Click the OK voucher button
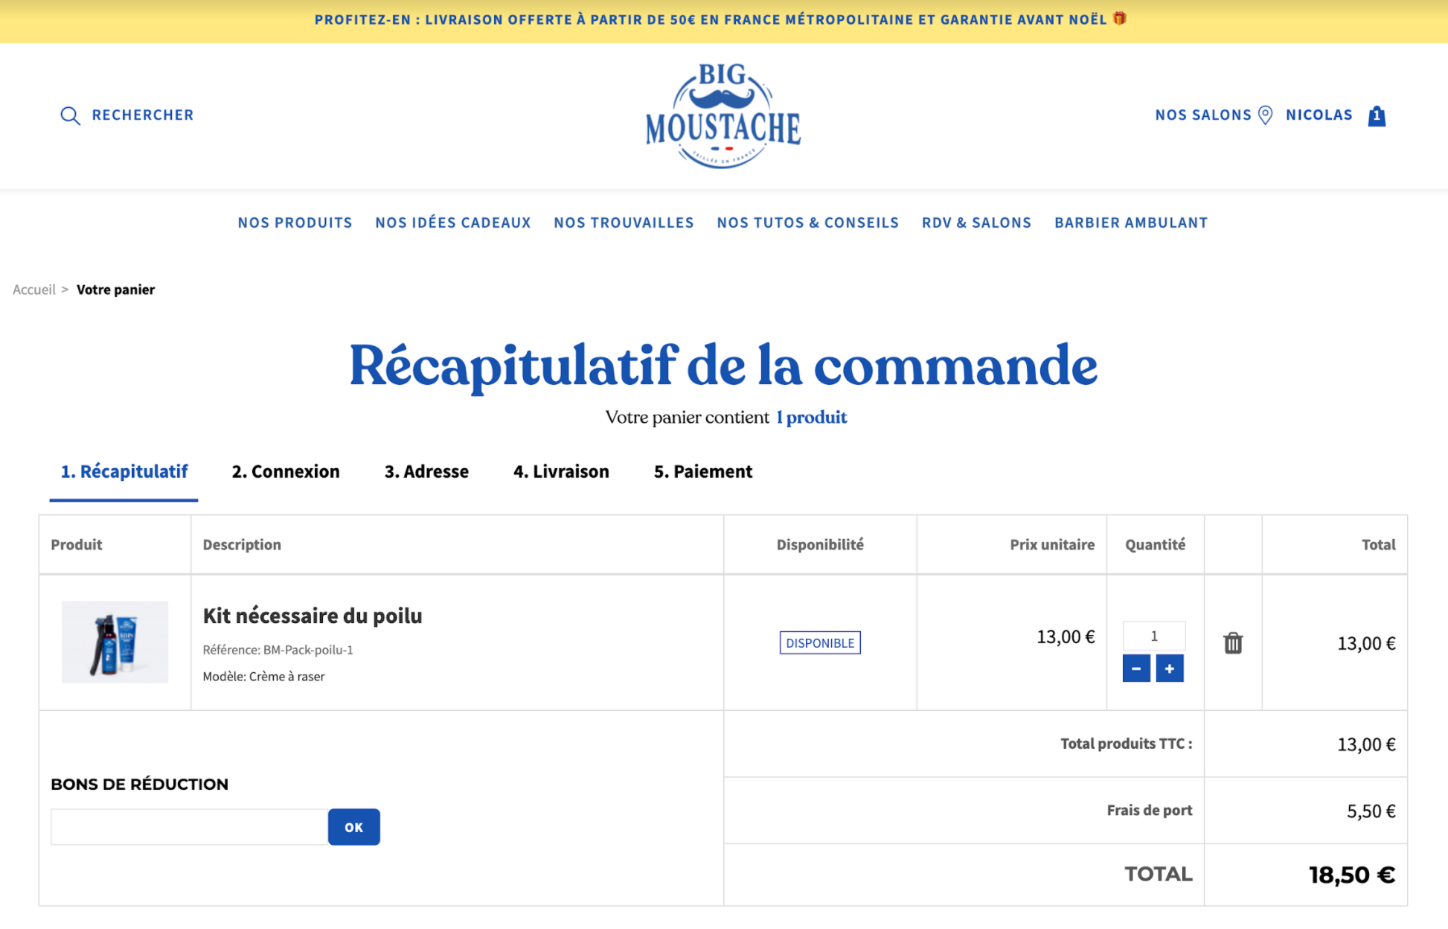The image size is (1448, 929). click(x=354, y=827)
